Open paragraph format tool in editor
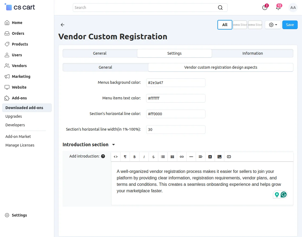 (125, 156)
